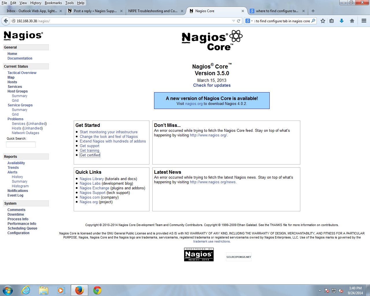
Task: Bookmark this page with star icon
Action: pyautogui.click(x=323, y=21)
